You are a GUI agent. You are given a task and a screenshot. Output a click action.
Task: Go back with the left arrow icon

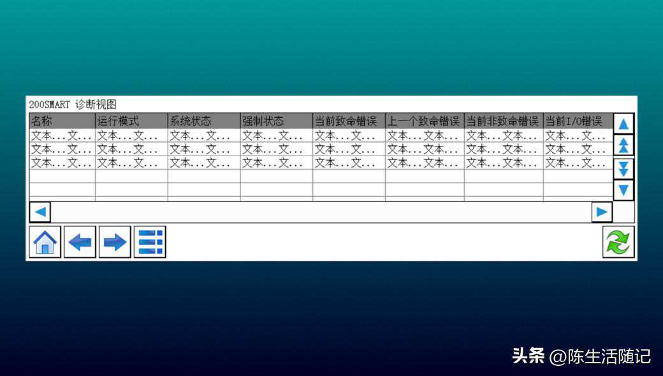tap(80, 242)
